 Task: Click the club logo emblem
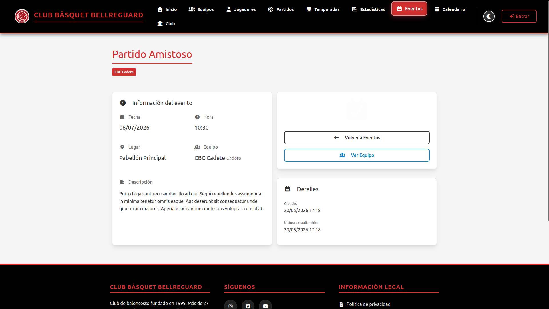pyautogui.click(x=22, y=16)
